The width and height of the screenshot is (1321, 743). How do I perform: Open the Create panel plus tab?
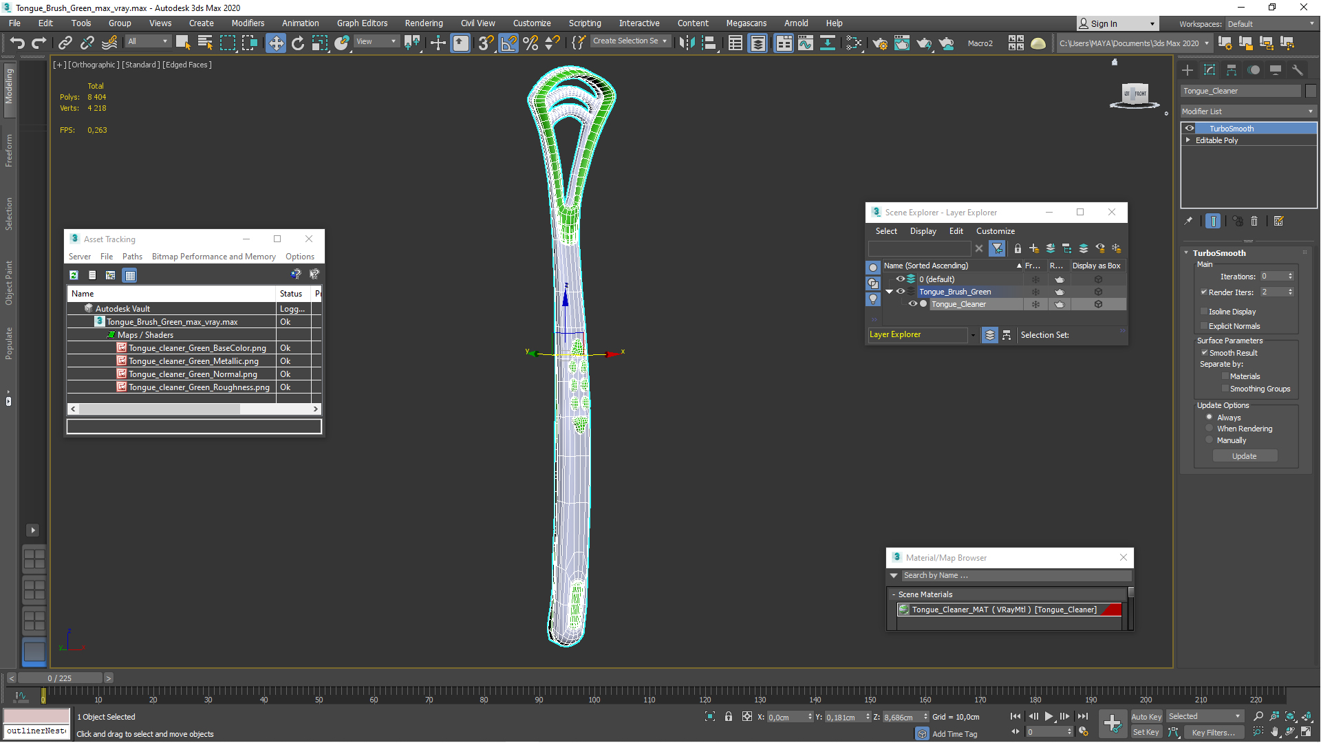[x=1188, y=70]
